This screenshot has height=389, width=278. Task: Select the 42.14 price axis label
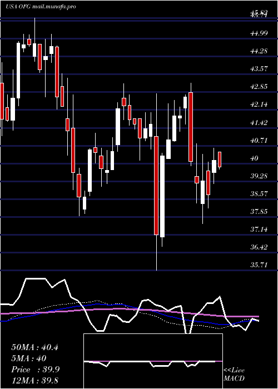(259, 104)
